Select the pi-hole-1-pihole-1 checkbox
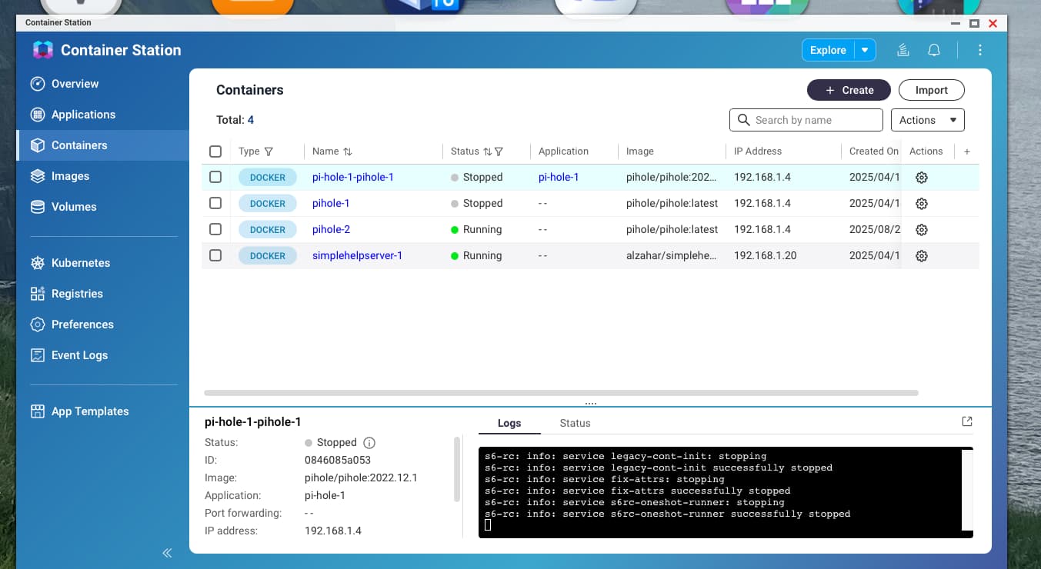Image resolution: width=1041 pixels, height=569 pixels. (215, 177)
